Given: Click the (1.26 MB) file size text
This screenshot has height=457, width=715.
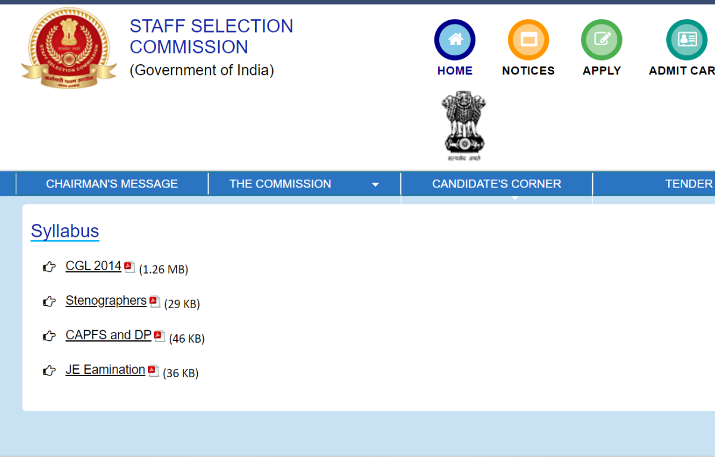Looking at the screenshot, I should click(163, 270).
